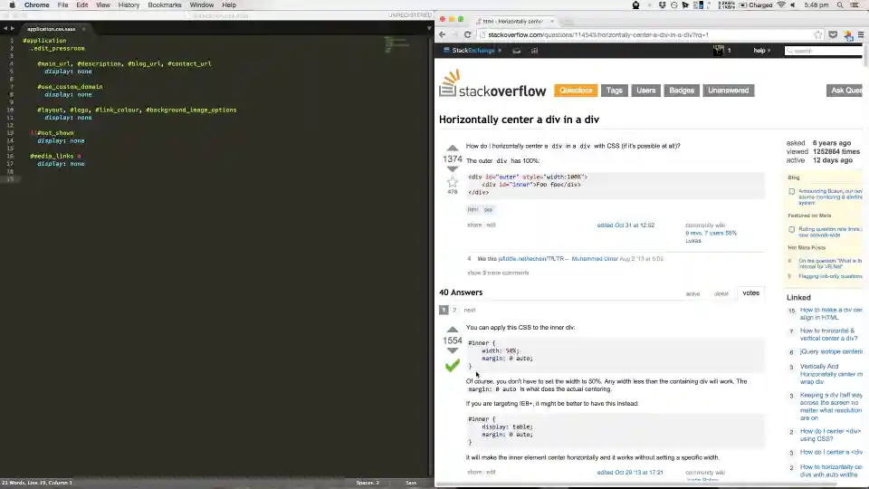Sort answers by active tab
The image size is (869, 489).
pyautogui.click(x=692, y=293)
